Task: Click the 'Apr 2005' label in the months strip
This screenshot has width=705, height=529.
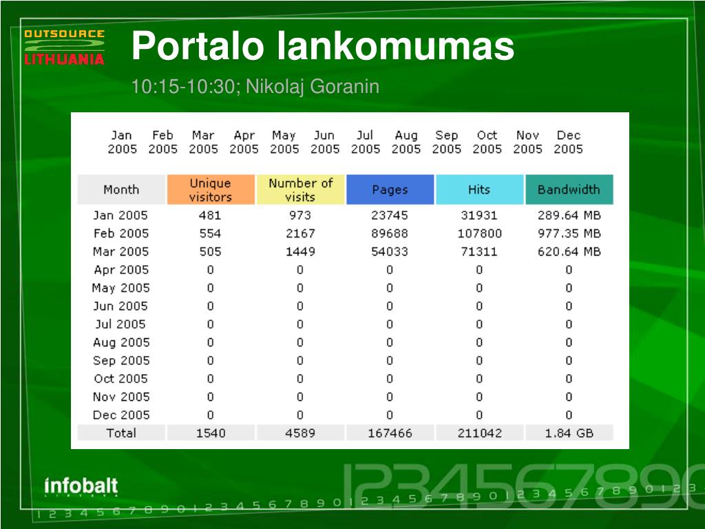Action: (x=244, y=142)
